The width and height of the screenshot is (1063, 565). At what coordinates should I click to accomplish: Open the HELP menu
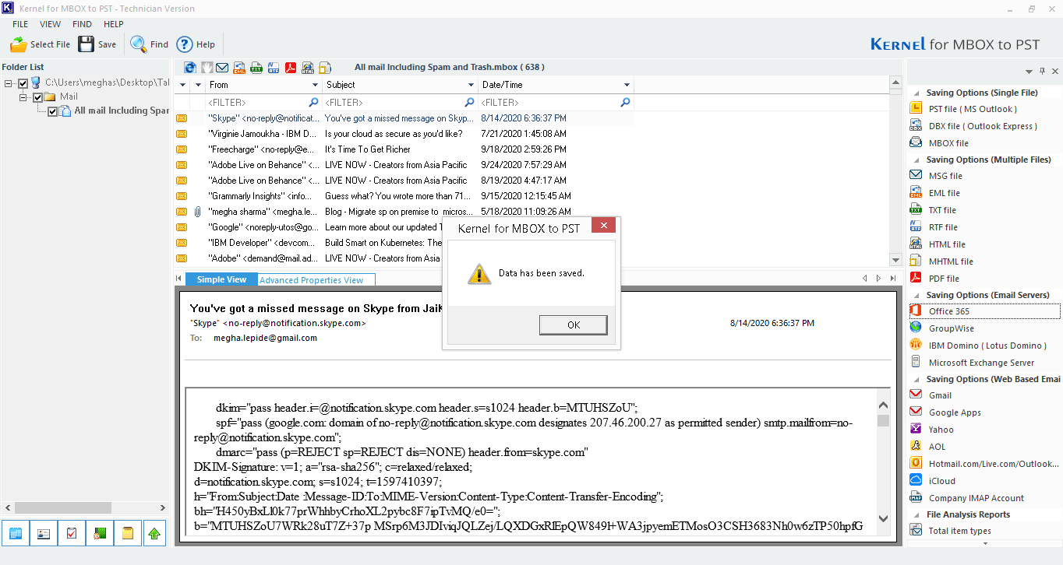[114, 24]
